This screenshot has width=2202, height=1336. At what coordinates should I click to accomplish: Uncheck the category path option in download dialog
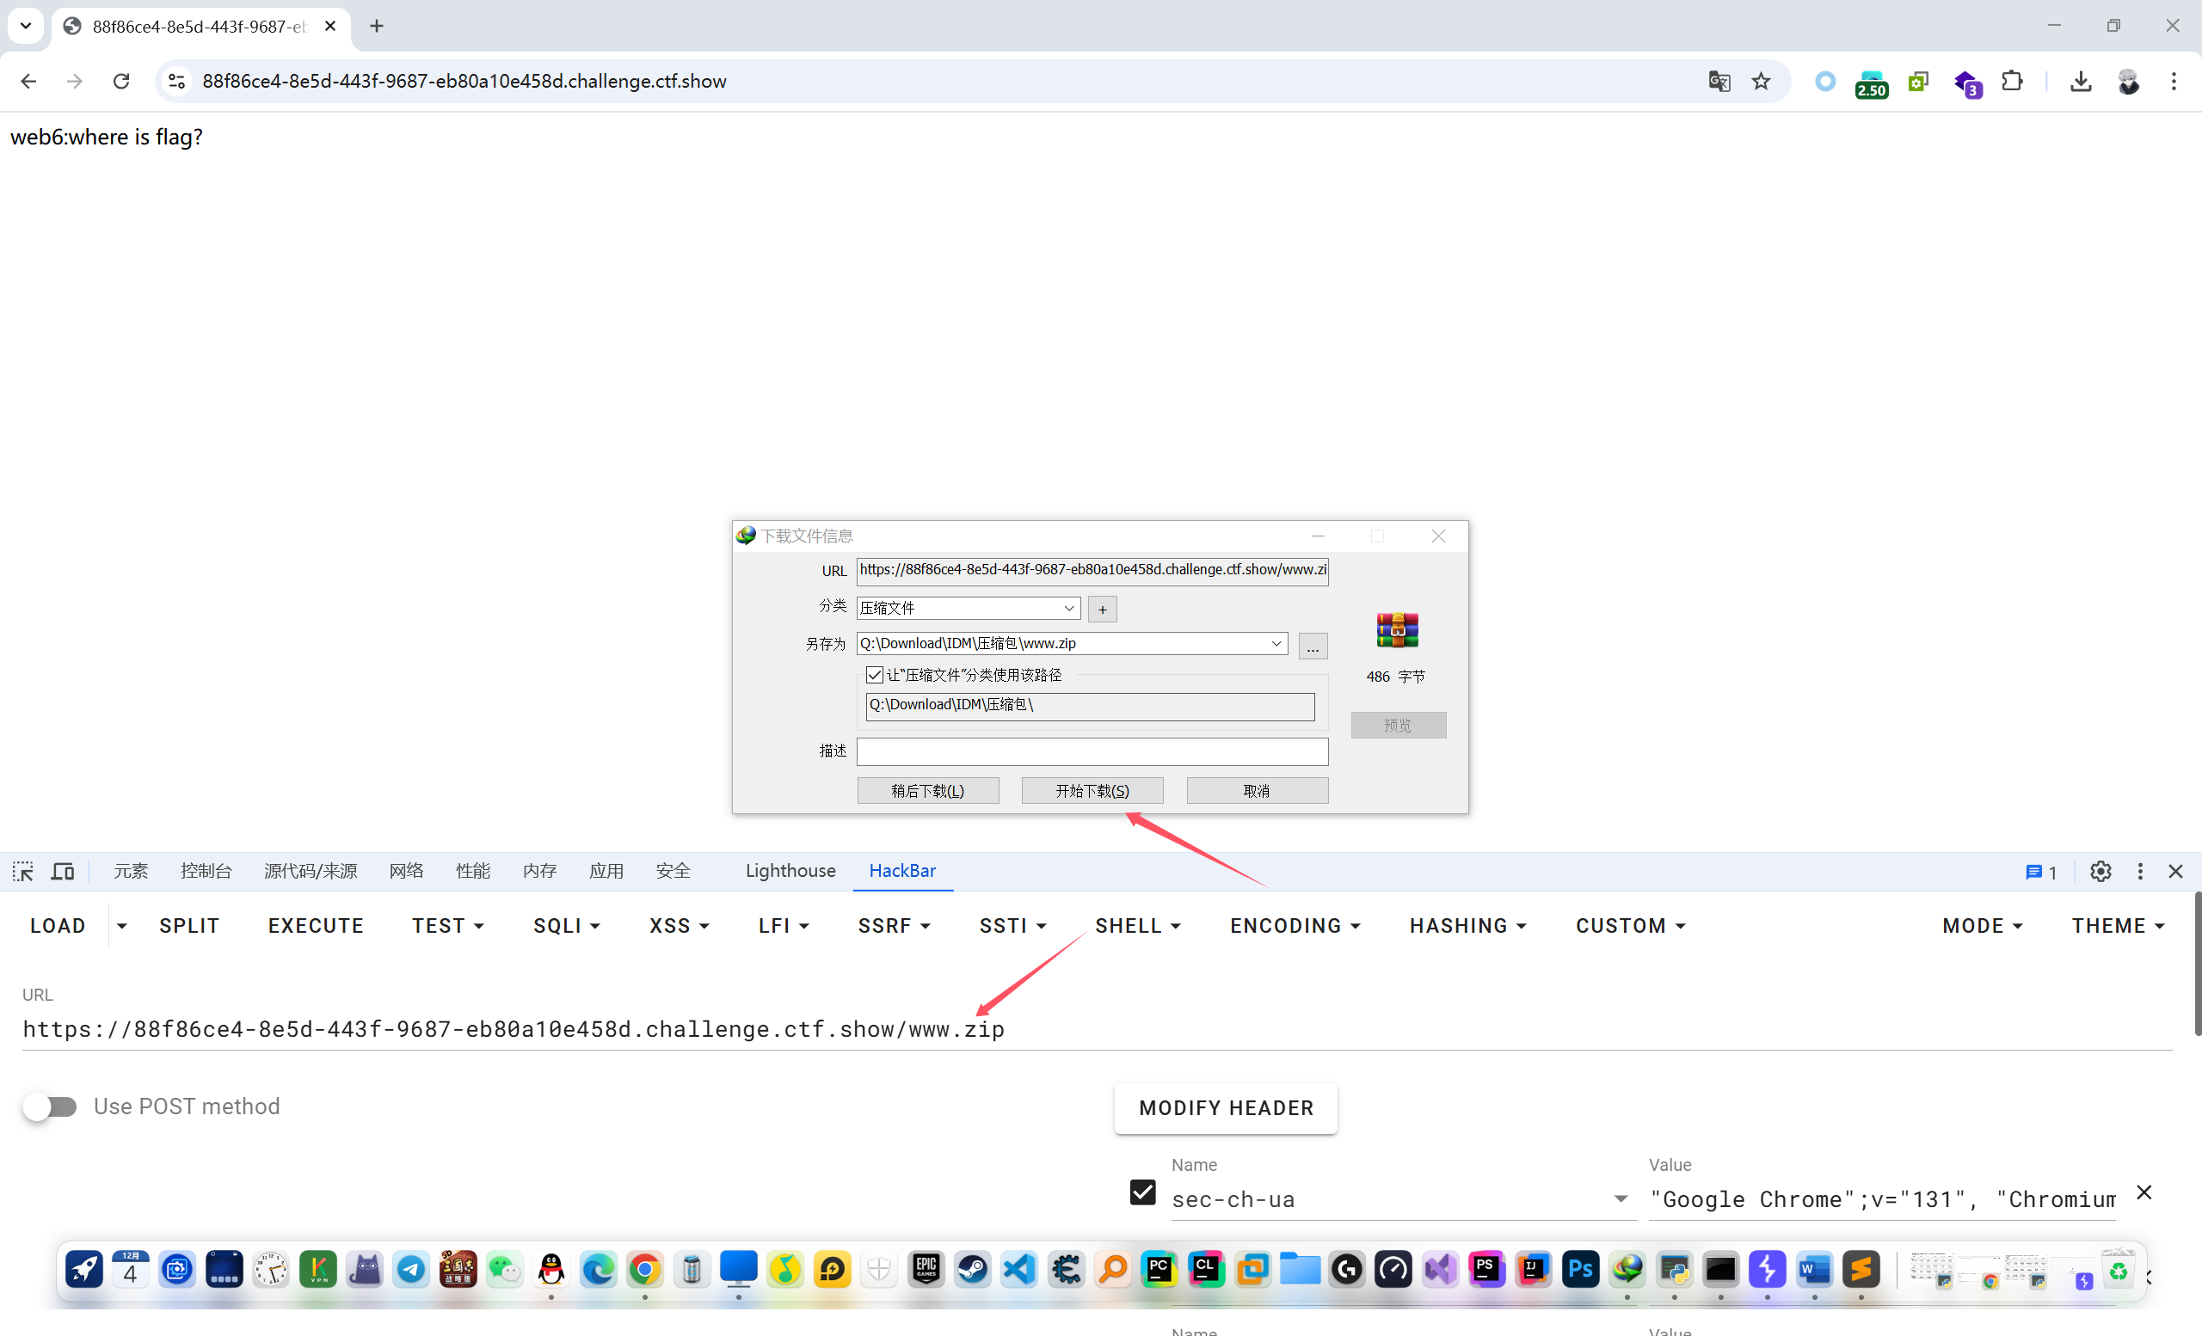click(x=875, y=675)
